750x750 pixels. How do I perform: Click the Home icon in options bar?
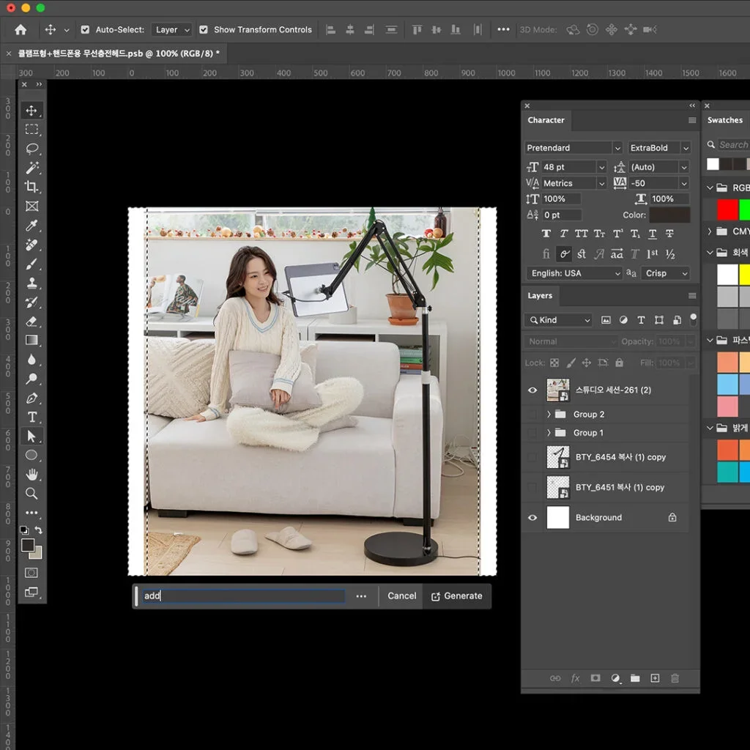tap(21, 30)
